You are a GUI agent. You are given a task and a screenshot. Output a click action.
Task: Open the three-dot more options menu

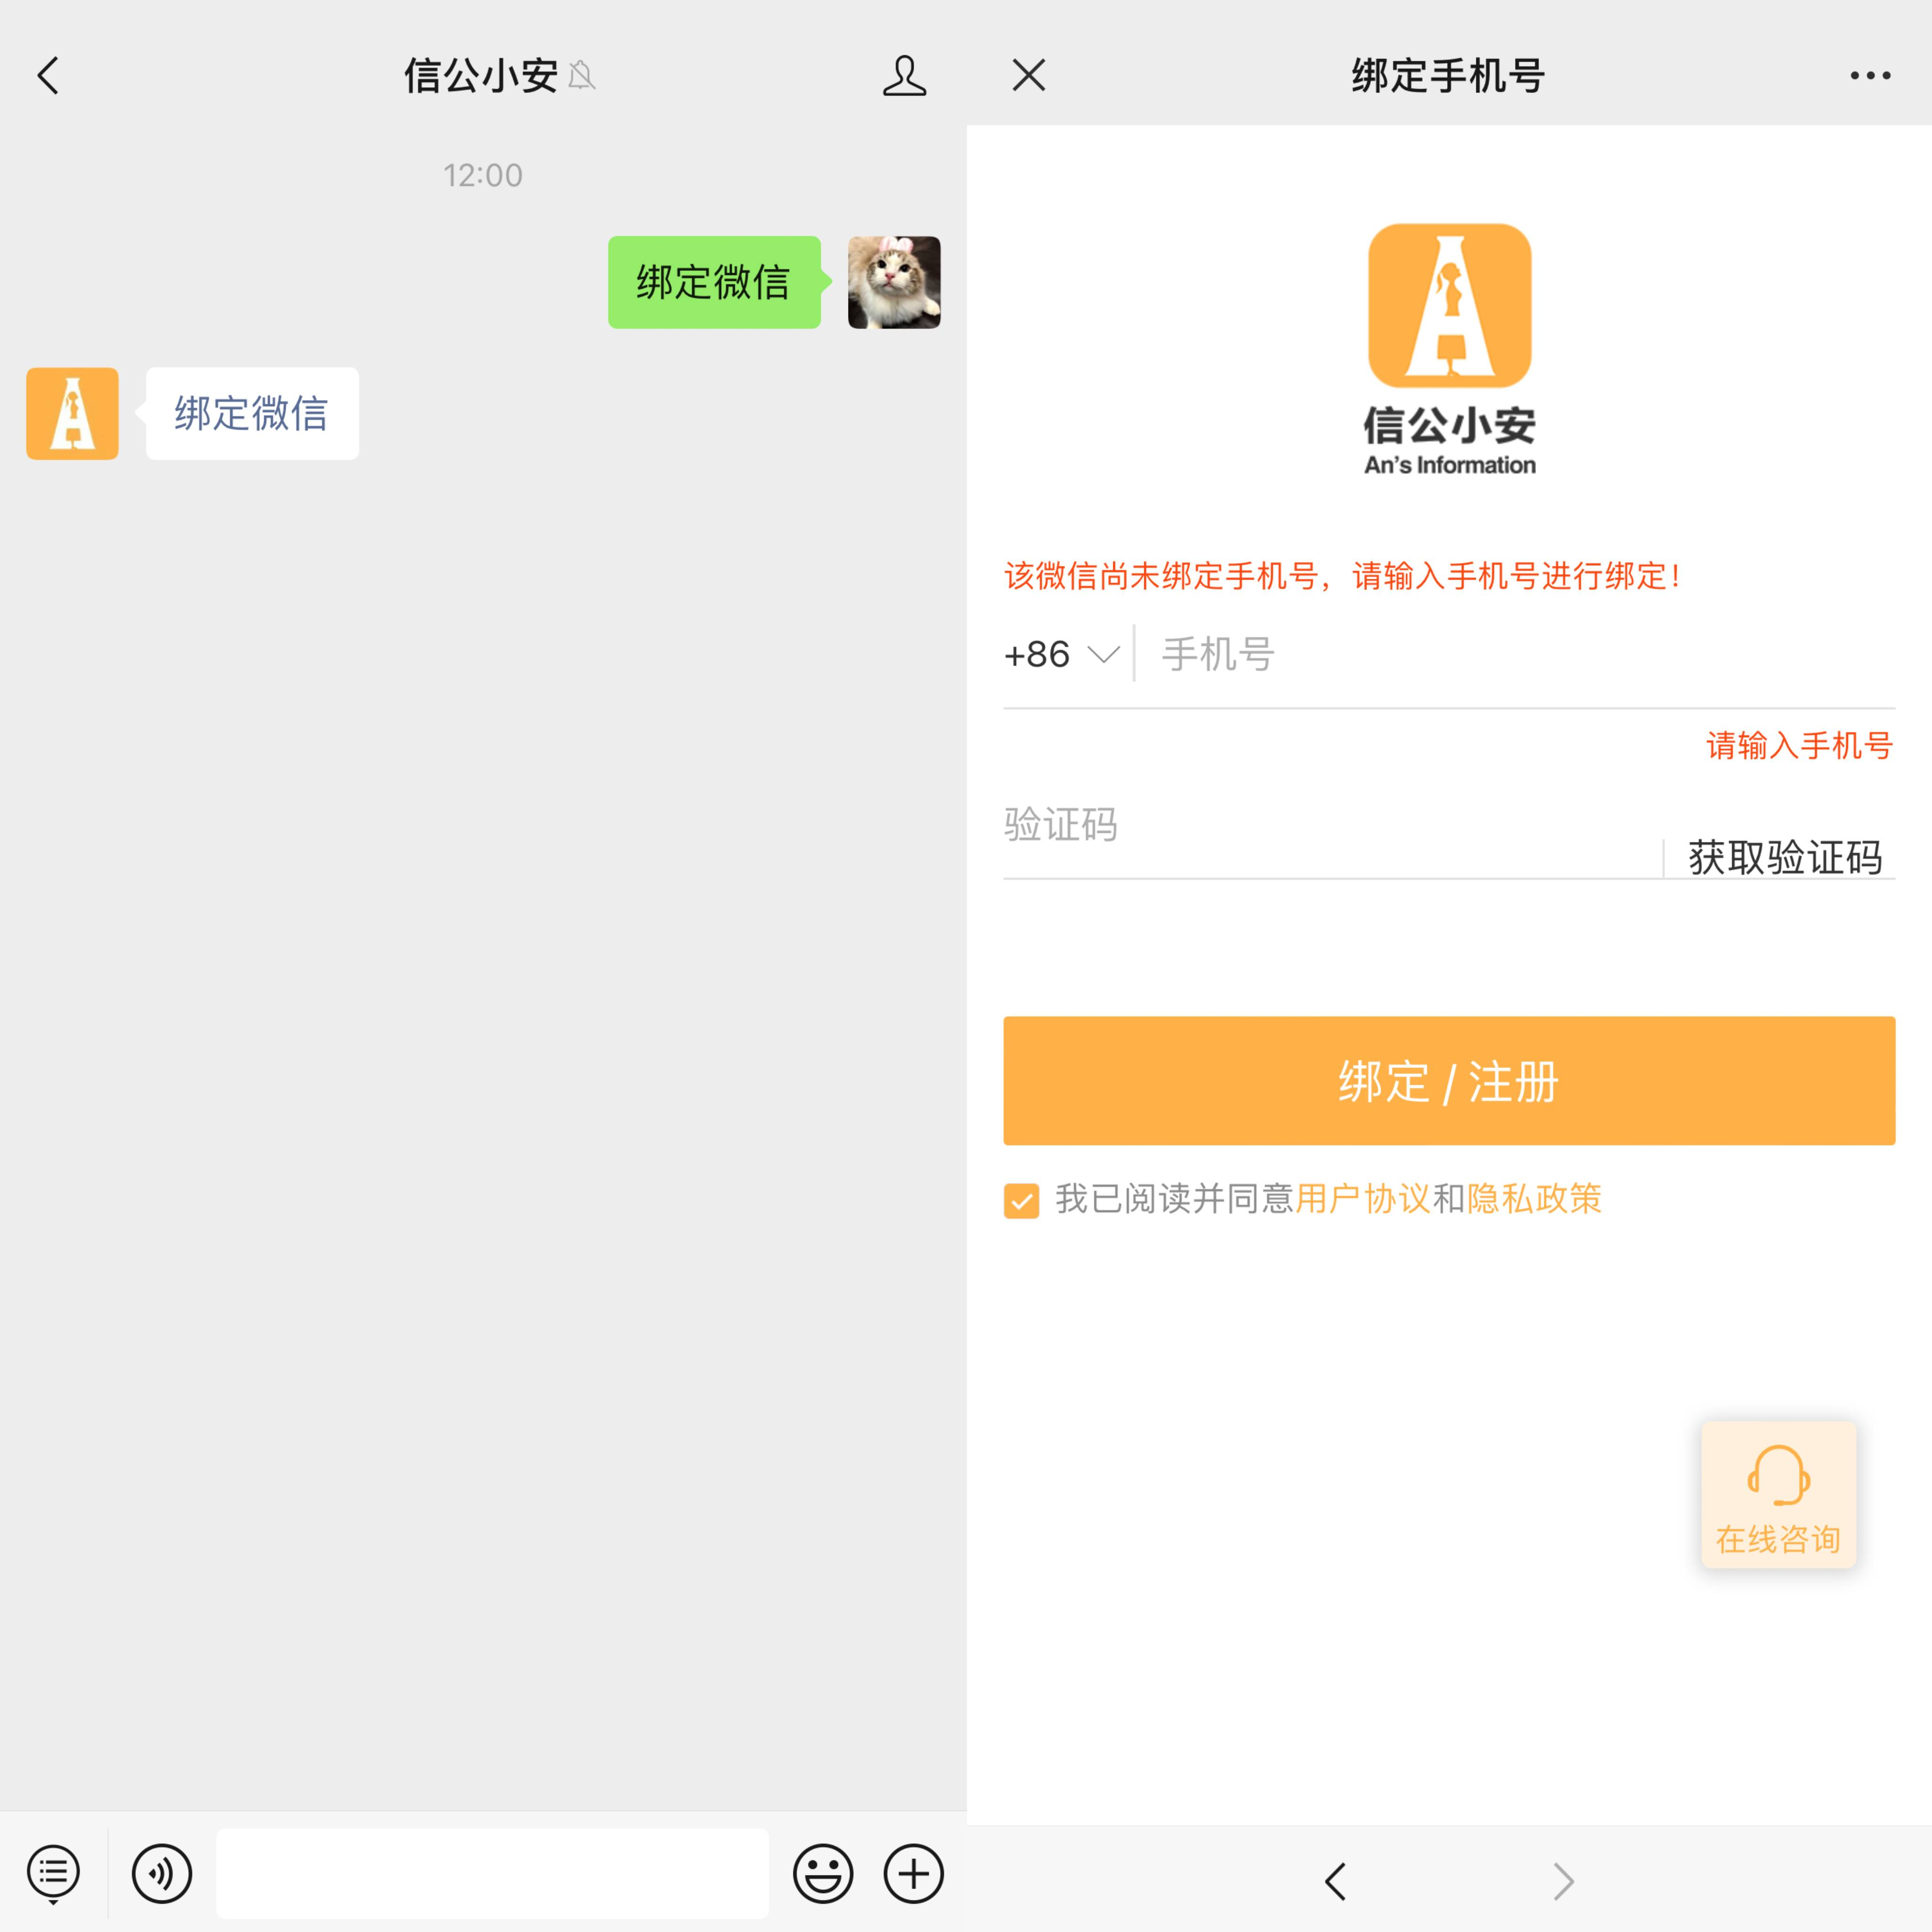[x=1870, y=75]
